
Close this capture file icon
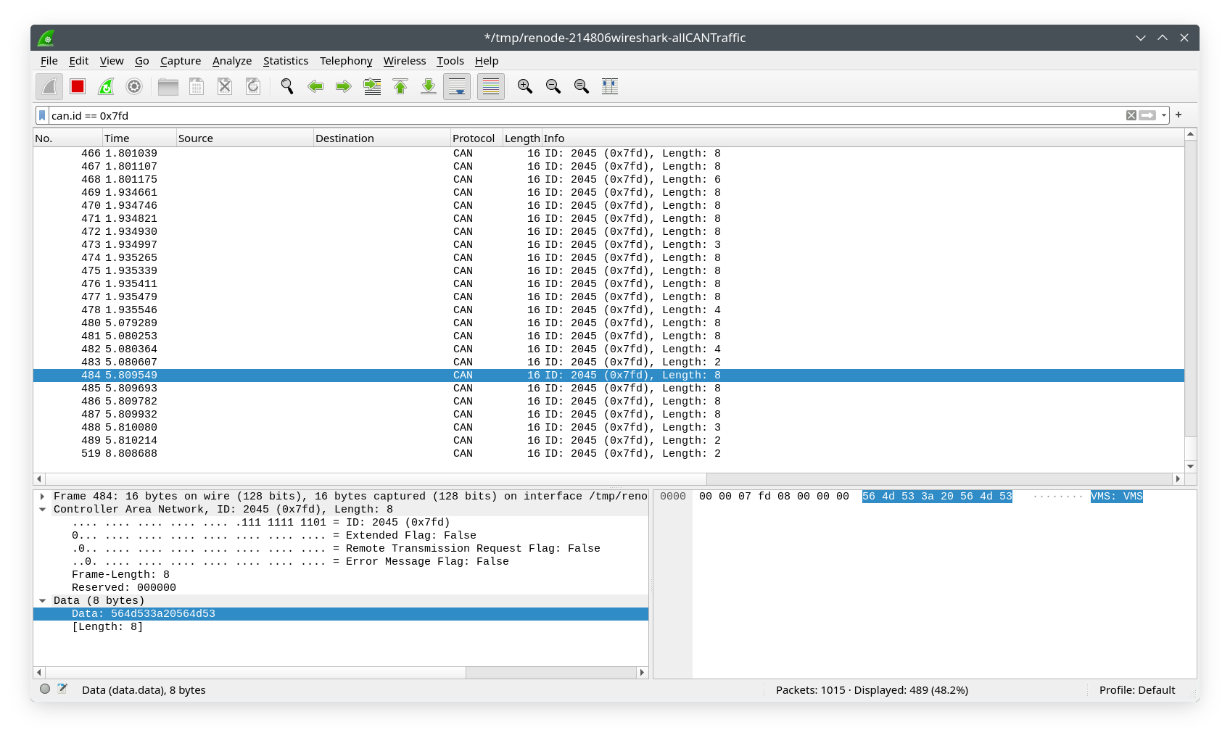coord(225,87)
